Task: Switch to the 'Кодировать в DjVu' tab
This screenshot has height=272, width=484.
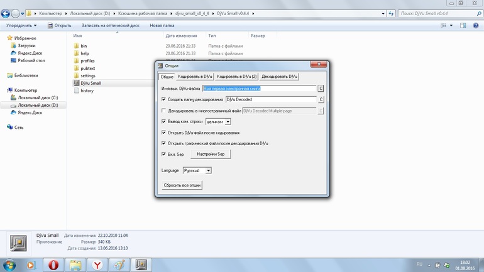Action: pyautogui.click(x=195, y=77)
